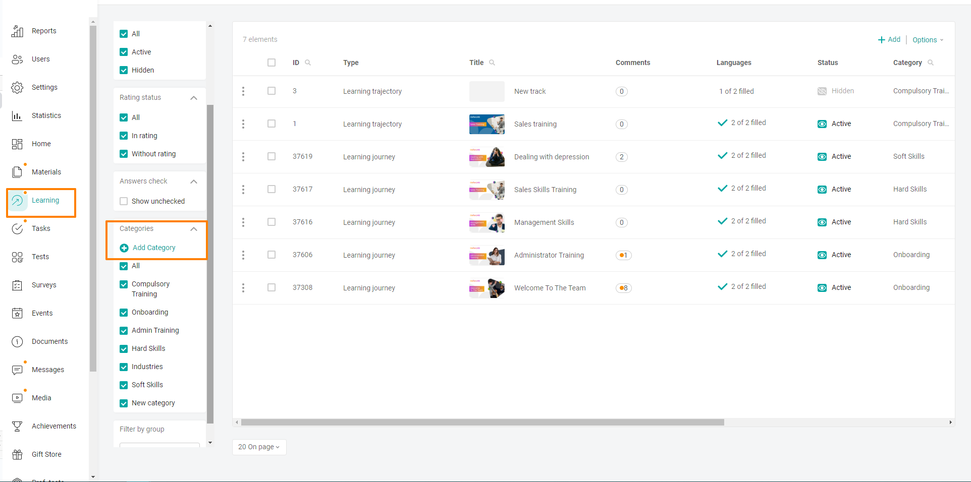
Task: Click the Documents info icon
Action: (17, 342)
